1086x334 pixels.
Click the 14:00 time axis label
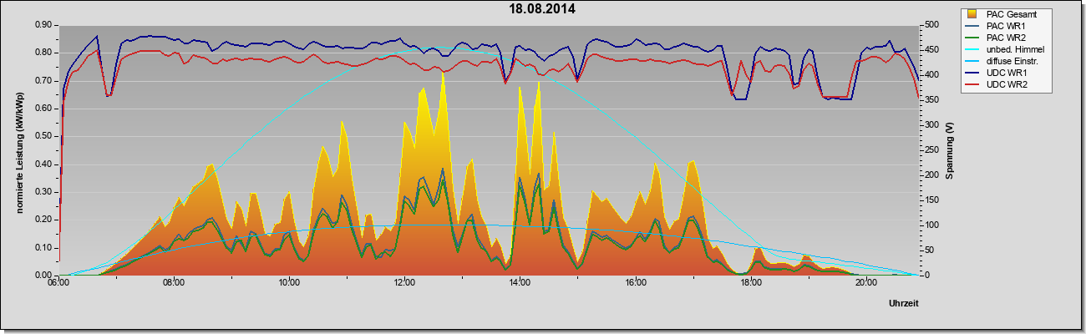[x=520, y=281]
